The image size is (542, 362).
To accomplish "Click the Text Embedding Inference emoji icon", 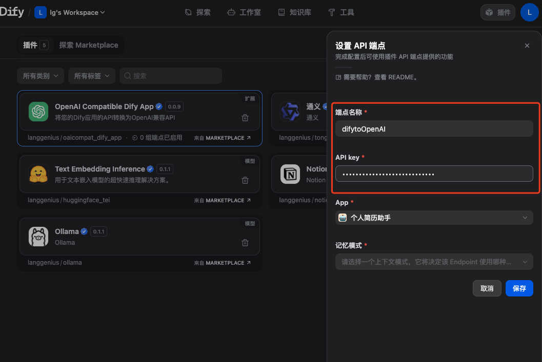I will click(x=38, y=174).
